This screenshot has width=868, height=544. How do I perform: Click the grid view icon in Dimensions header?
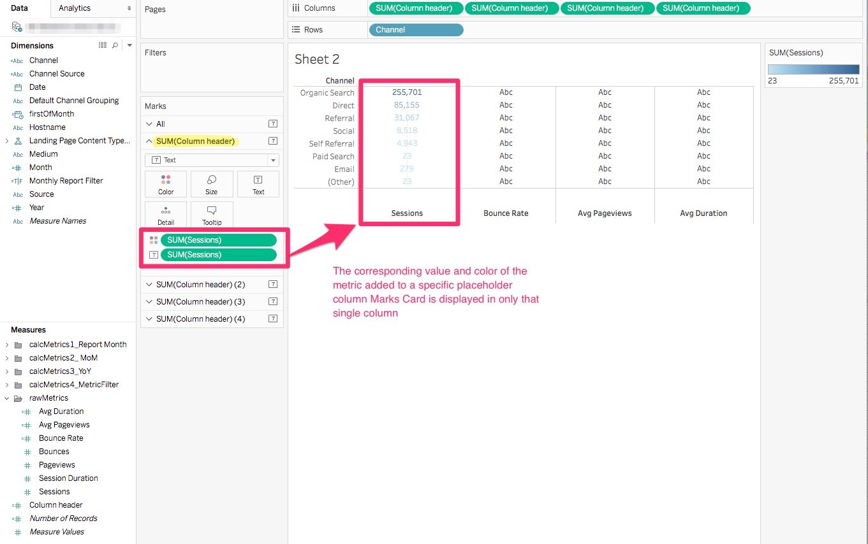tap(102, 45)
